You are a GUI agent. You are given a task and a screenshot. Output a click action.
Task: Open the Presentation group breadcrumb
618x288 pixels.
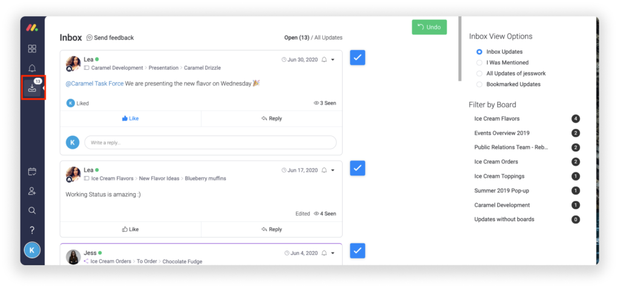[164, 67]
